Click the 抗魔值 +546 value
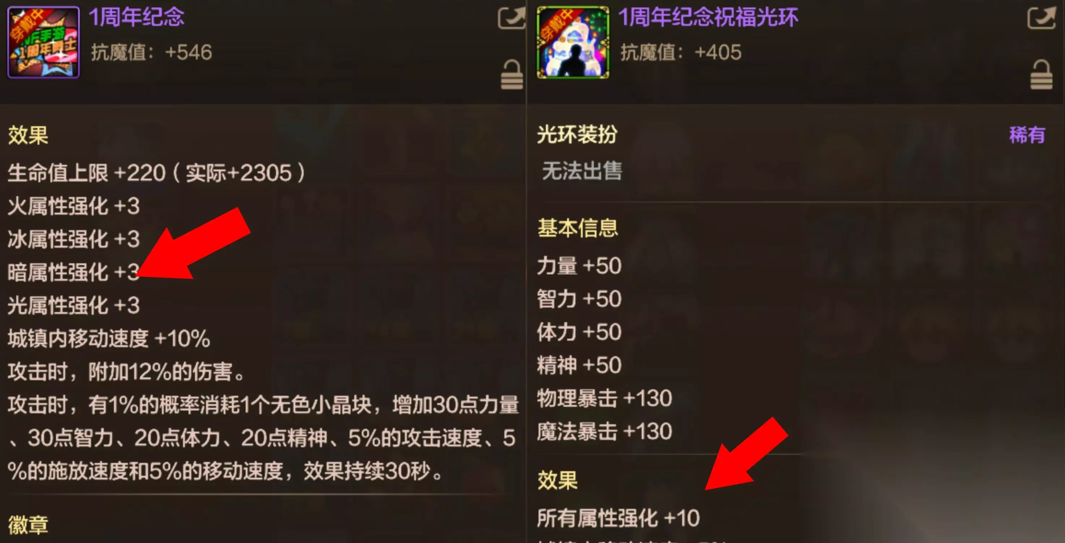The image size is (1065, 543). [151, 52]
